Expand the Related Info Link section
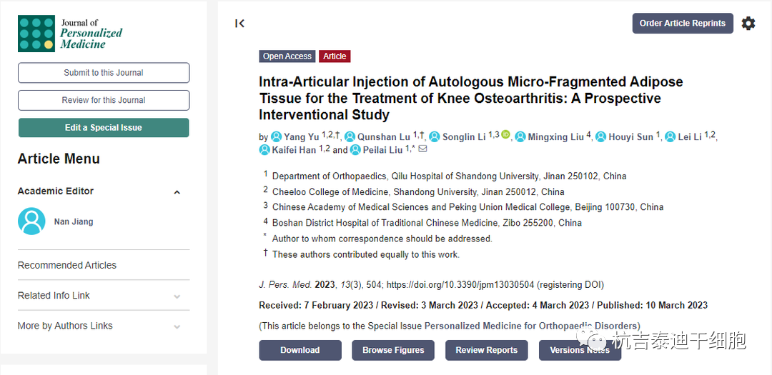Image resolution: width=772 pixels, height=375 pixels. pos(177,296)
